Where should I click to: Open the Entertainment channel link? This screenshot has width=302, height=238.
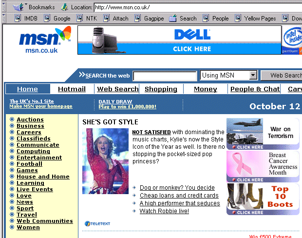coord(39,158)
